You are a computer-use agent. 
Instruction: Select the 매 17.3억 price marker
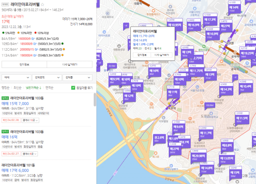pyautogui.click(x=210, y=20)
